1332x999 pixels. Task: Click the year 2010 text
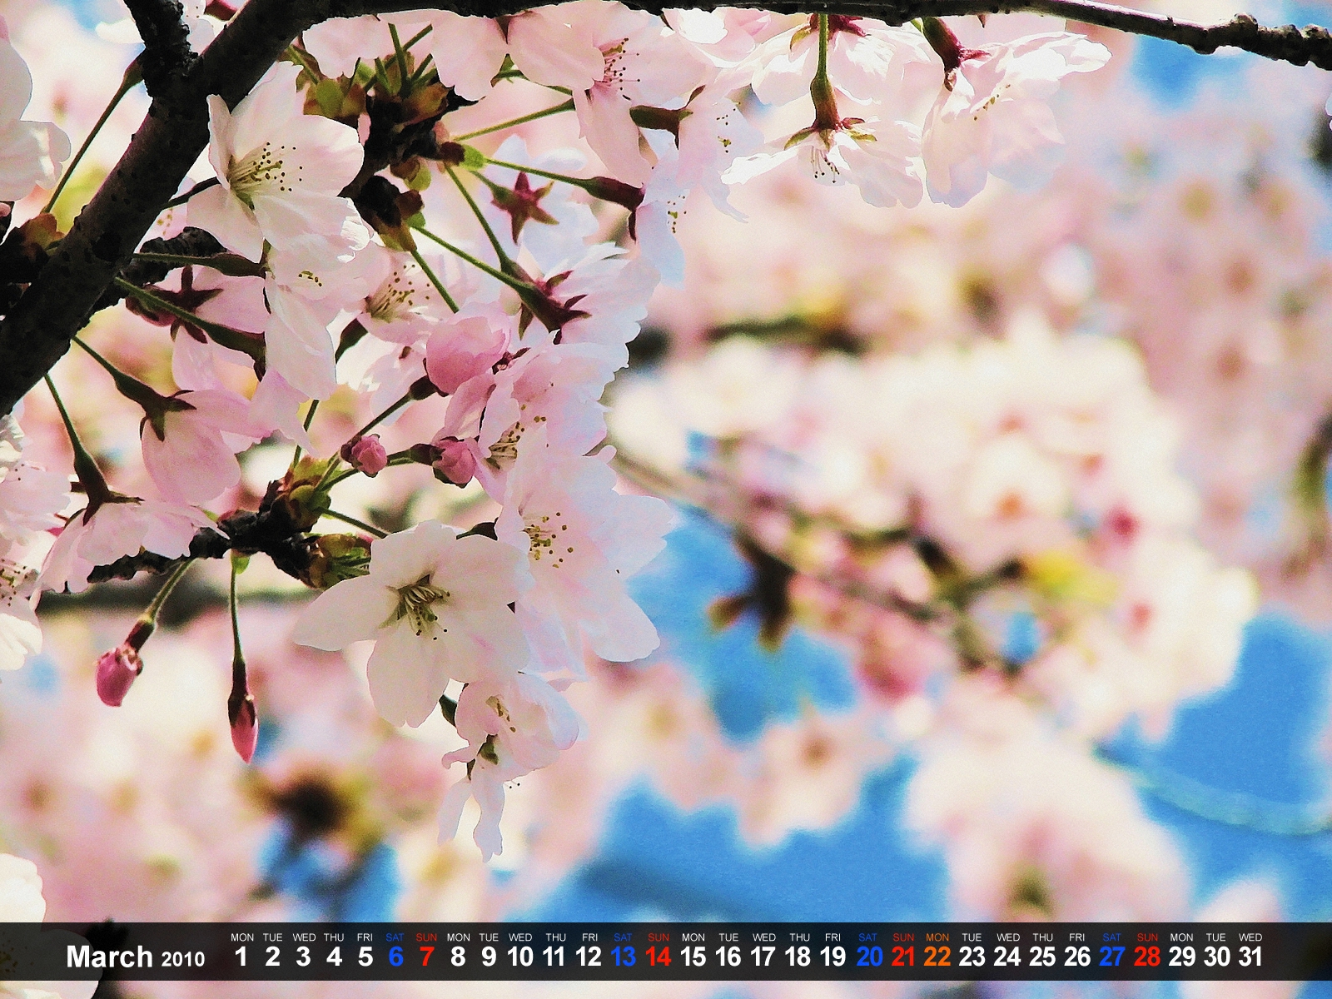point(183,959)
